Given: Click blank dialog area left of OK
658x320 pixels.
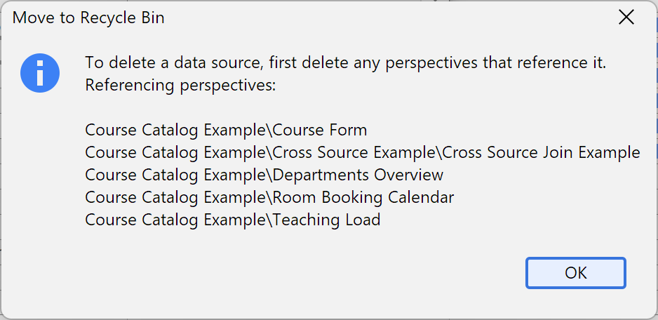Looking at the screenshot, I should point(316,273).
